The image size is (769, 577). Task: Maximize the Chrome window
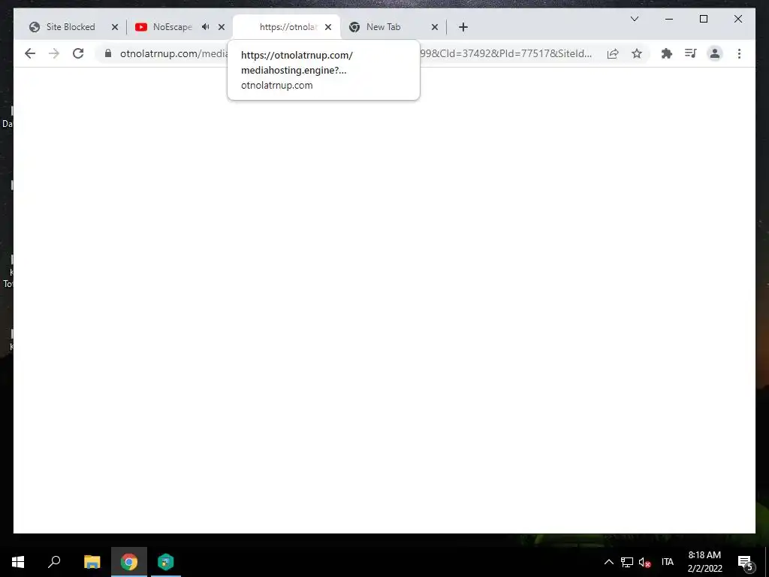pyautogui.click(x=703, y=19)
